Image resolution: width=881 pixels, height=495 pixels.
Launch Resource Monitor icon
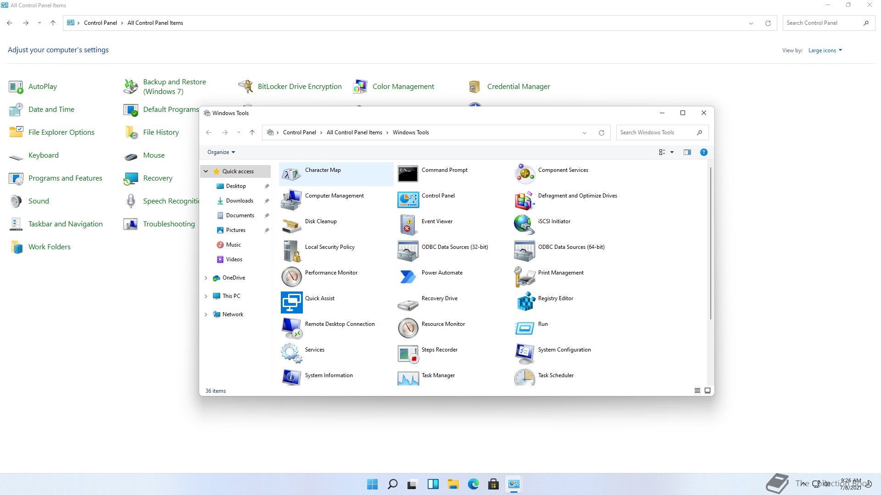(x=408, y=328)
